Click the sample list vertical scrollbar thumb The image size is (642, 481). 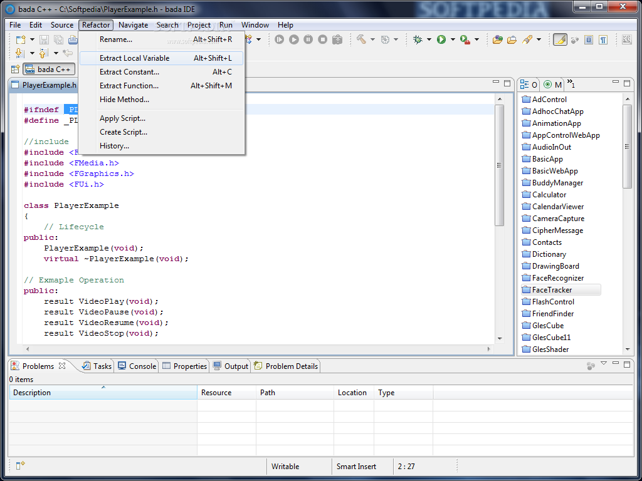(x=627, y=147)
